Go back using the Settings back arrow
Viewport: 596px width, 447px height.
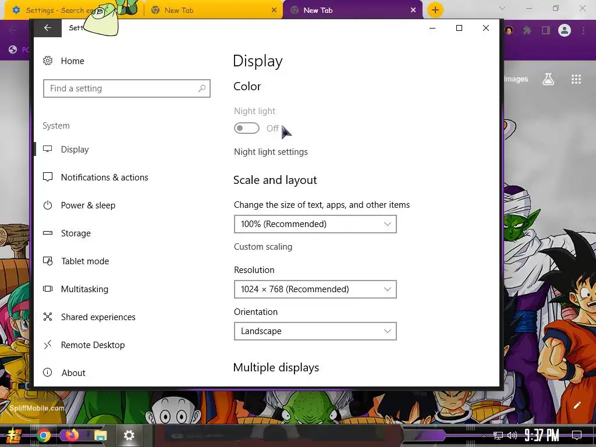[48, 28]
